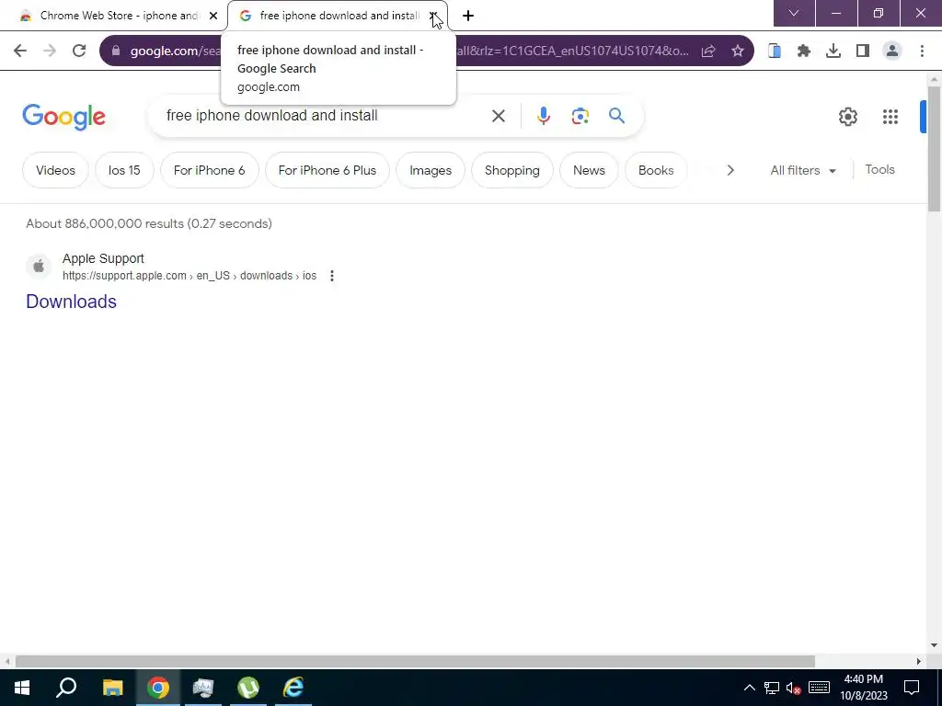
Task: Click the scroll down arrow
Action: click(x=934, y=645)
